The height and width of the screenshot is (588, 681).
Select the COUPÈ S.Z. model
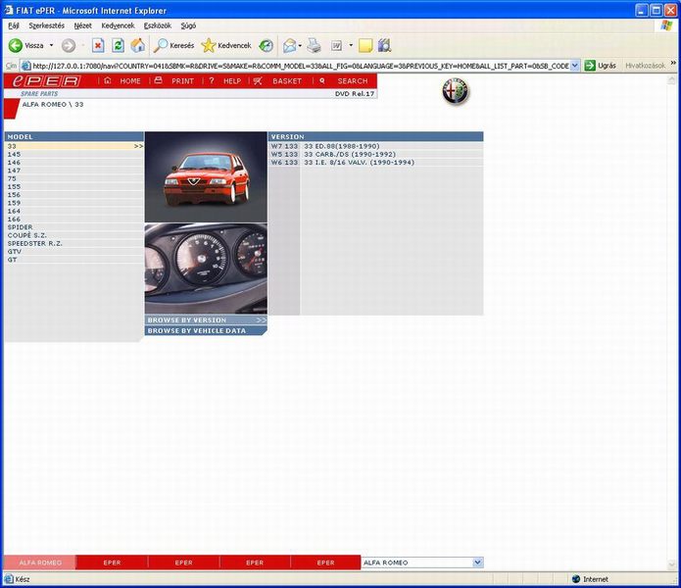coord(73,235)
